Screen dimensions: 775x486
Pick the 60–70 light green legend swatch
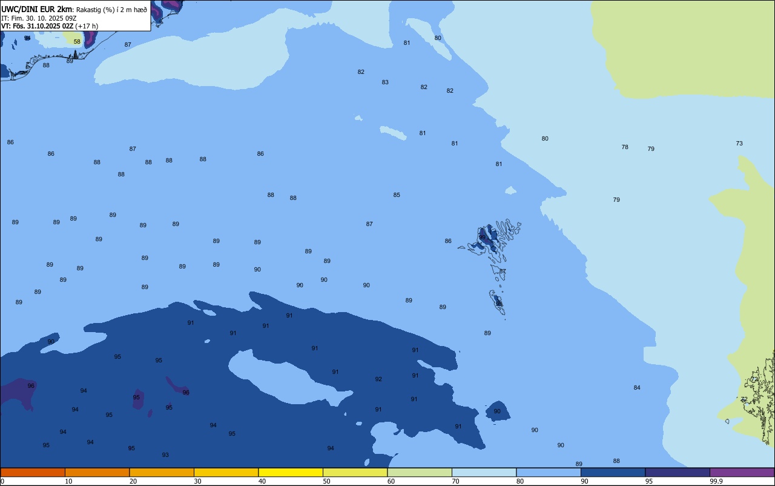(420, 472)
